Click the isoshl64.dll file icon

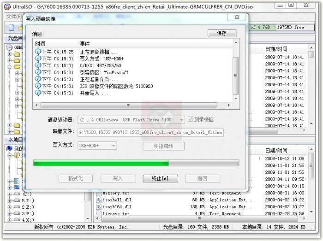[x=99, y=206]
